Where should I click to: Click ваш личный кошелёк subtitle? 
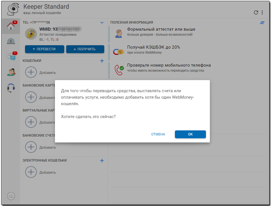coord(42,13)
